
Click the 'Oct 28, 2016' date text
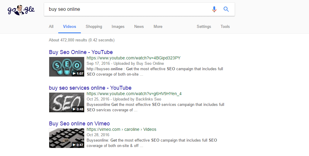click(x=98, y=135)
